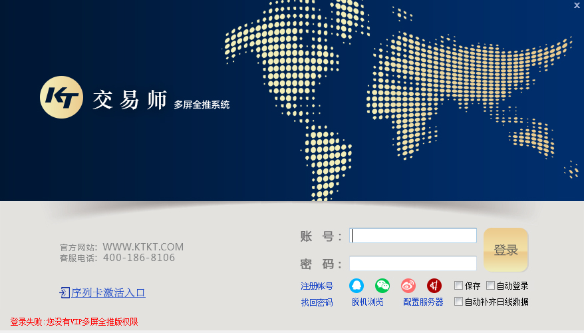Click the red 登录失败 error message
Viewport: 584px width, 333px height.
(x=74, y=322)
